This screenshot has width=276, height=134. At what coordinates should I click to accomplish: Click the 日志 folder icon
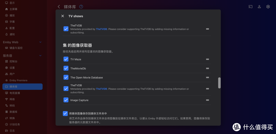click(6, 131)
